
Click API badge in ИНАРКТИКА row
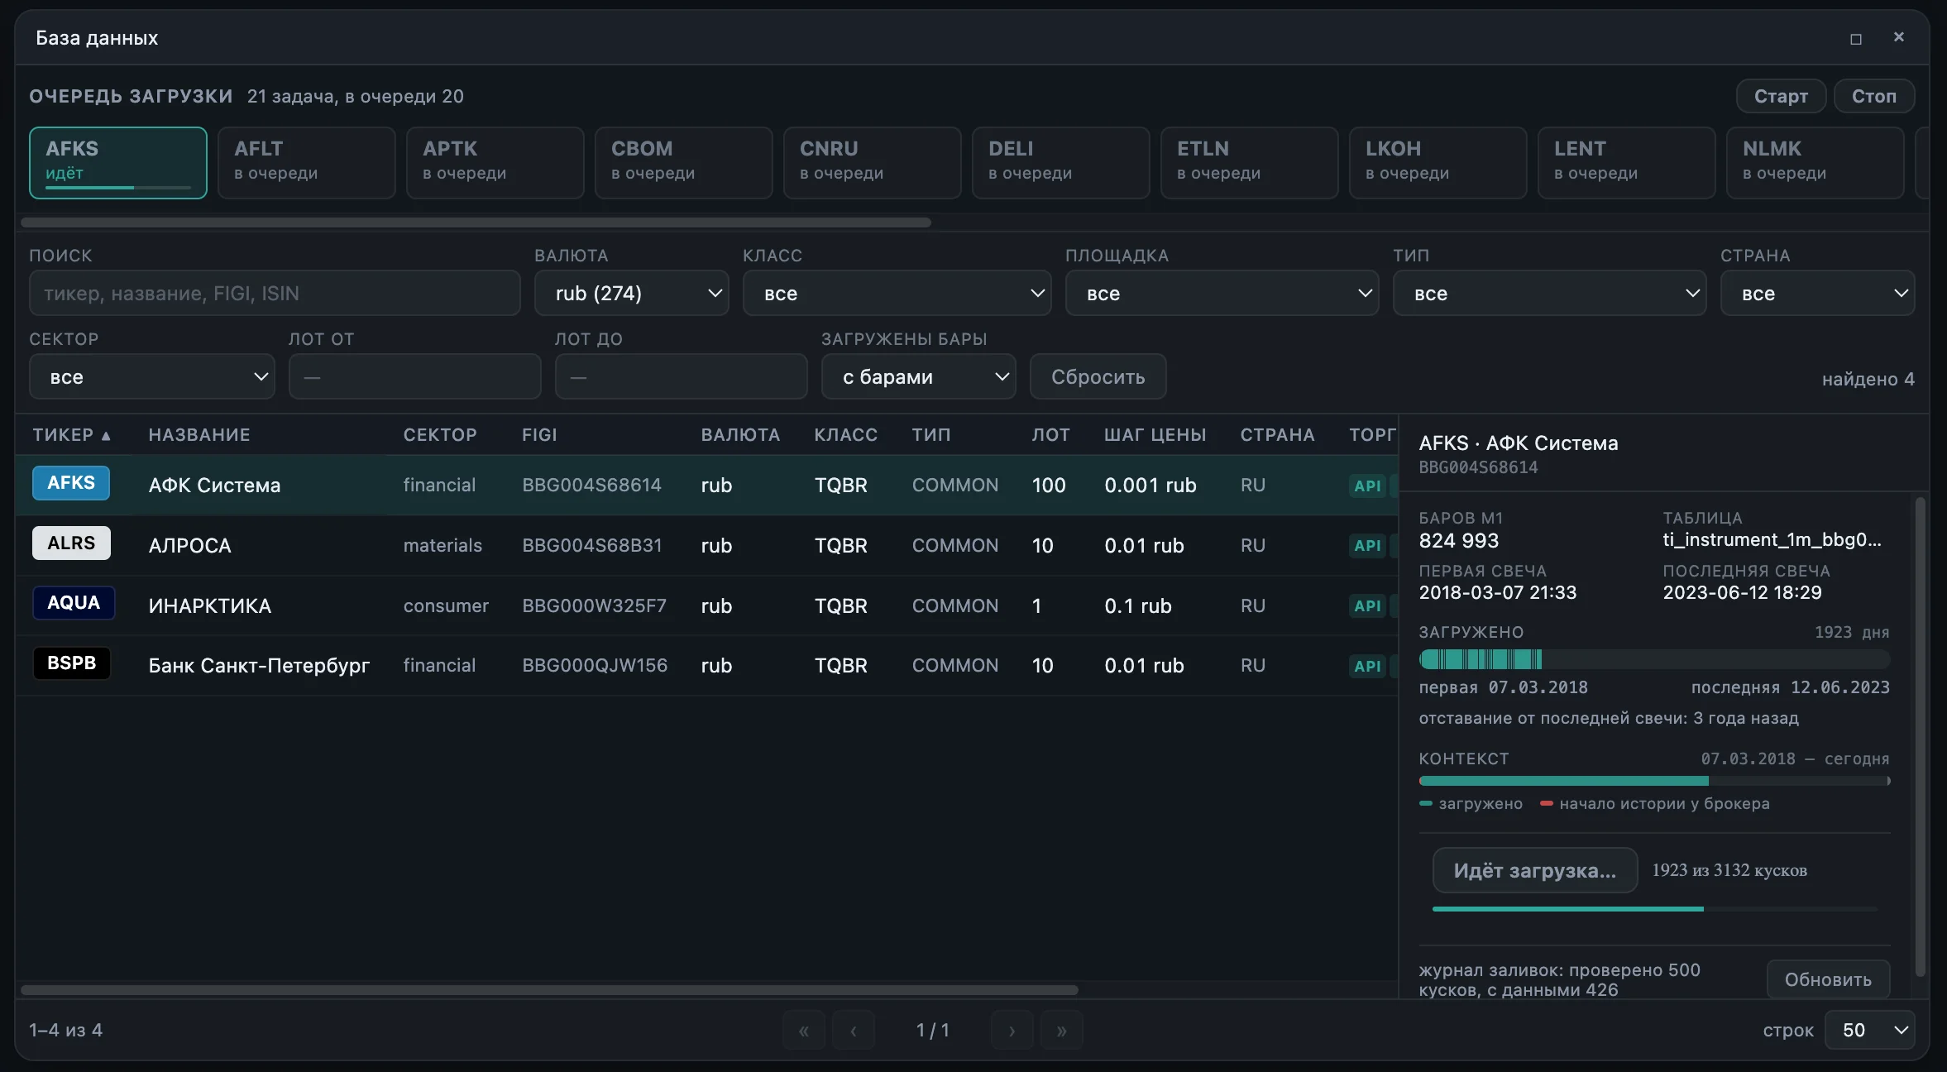[x=1367, y=606]
